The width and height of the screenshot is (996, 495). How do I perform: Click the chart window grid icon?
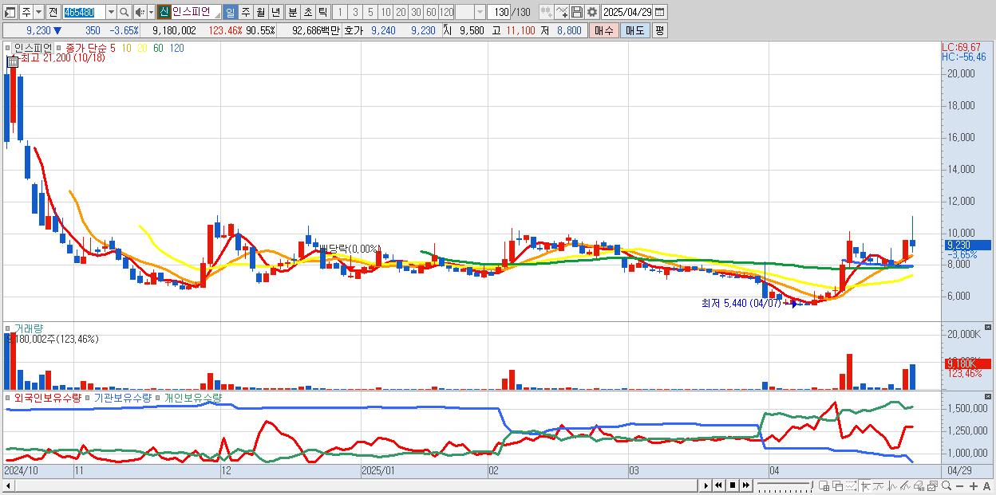[x=824, y=485]
